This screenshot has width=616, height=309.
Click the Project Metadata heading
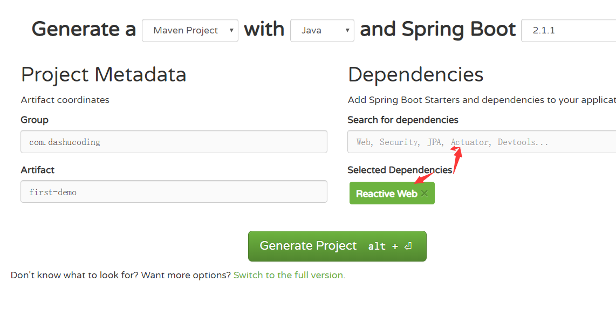click(x=104, y=74)
